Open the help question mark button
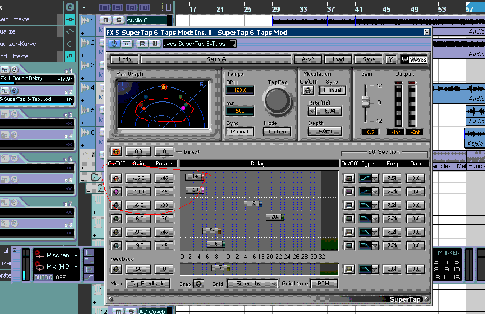Screen dimensions: 485x314 [x=391, y=59]
